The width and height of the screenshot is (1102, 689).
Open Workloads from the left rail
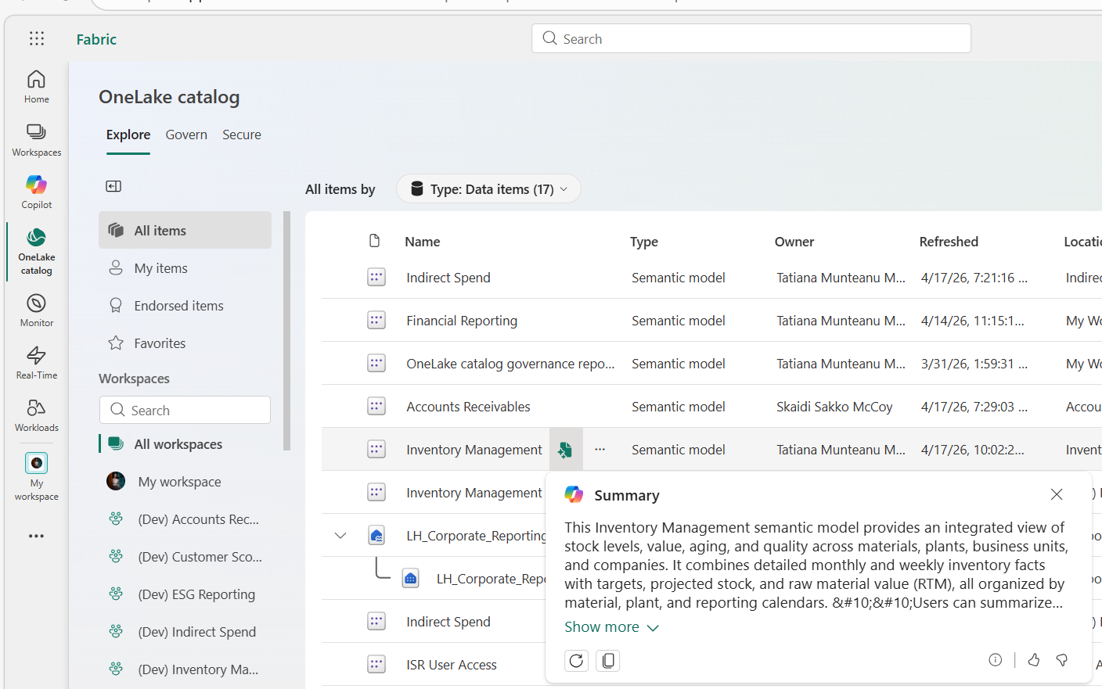[37, 414]
